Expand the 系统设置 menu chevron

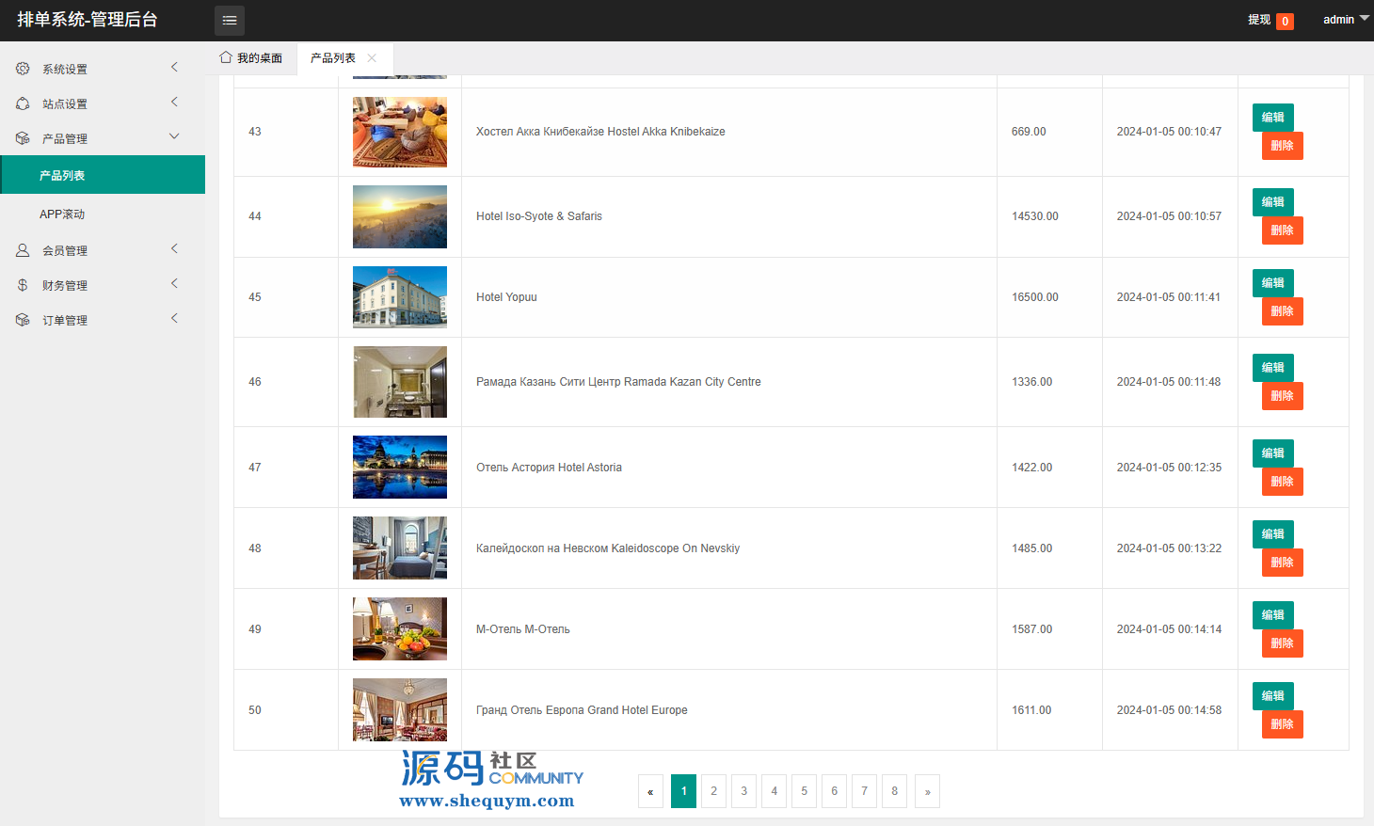174,68
